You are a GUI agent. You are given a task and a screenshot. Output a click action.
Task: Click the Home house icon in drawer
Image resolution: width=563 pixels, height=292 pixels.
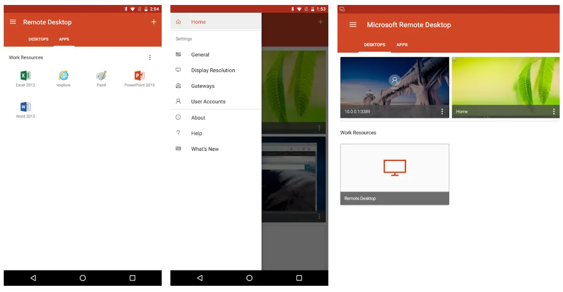coord(178,22)
